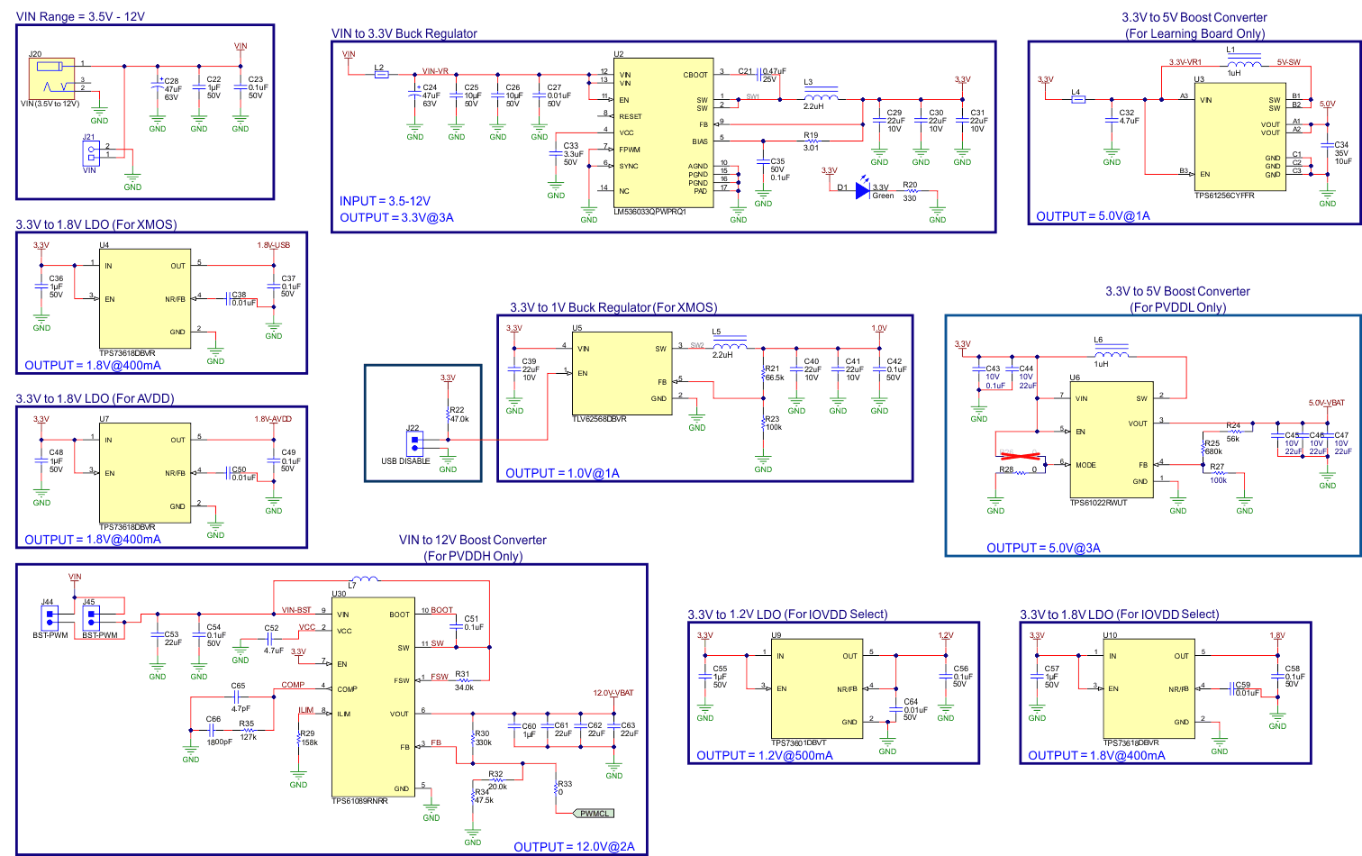
Task: Click '3.3V to 1.8V LDO (For AVDD)' heading
Action: 95,398
